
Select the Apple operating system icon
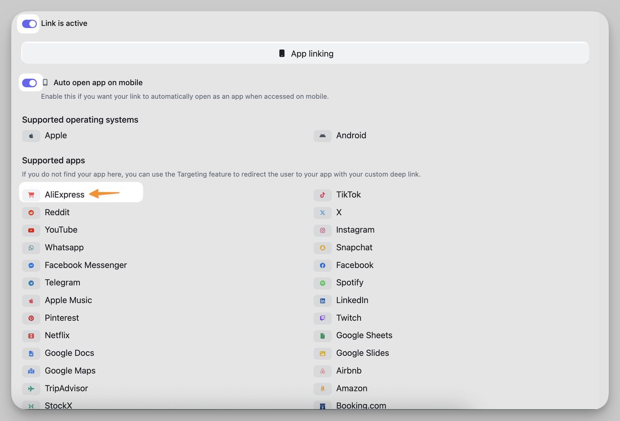31,136
